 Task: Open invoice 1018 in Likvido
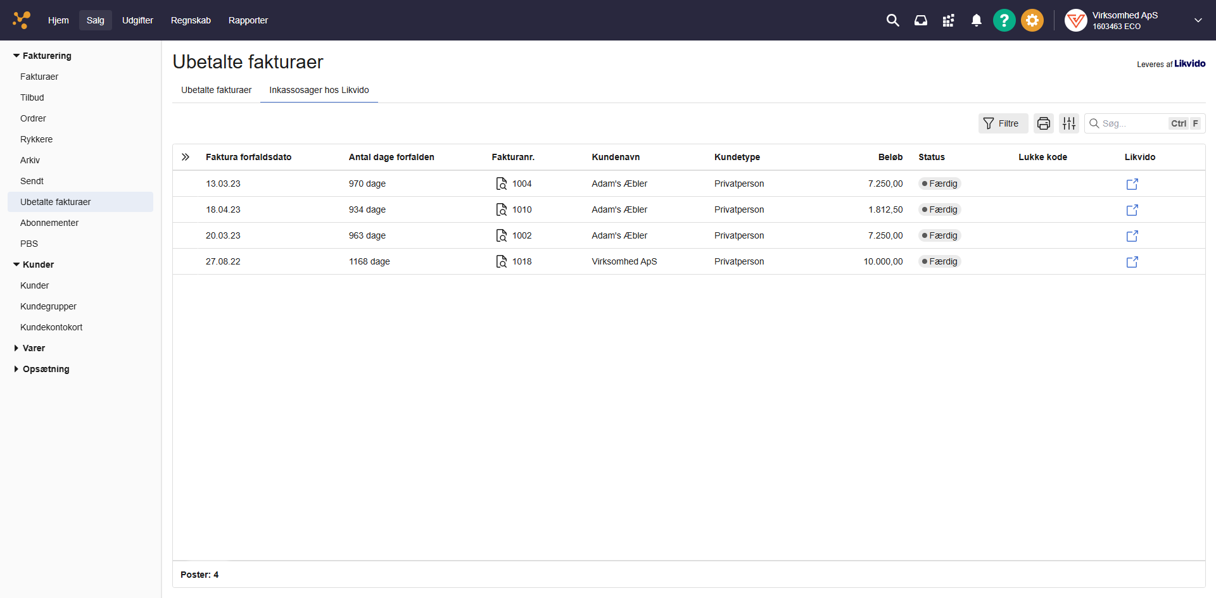1132,262
